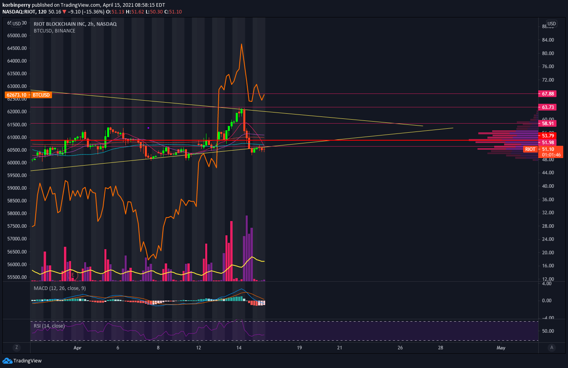
Task: Click the 14 date label on time axis
Action: (x=239, y=348)
